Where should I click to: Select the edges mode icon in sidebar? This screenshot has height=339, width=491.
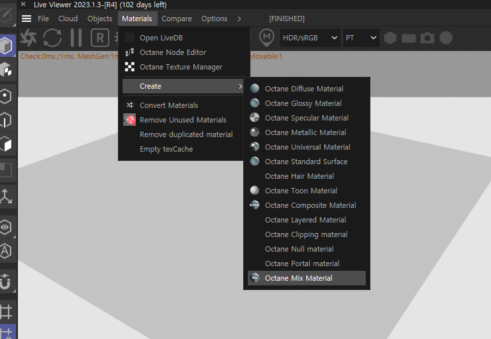tap(6, 120)
